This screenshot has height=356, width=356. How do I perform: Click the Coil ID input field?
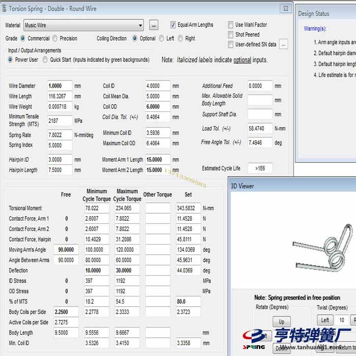pyautogui.click(x=158, y=86)
